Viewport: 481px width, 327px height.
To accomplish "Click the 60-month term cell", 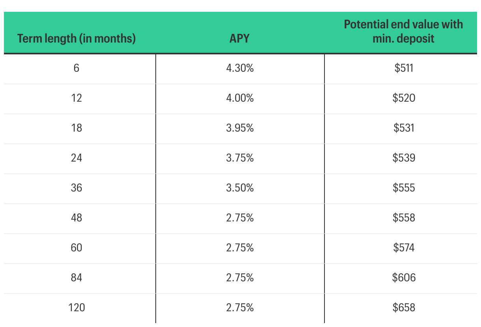I will (76, 247).
